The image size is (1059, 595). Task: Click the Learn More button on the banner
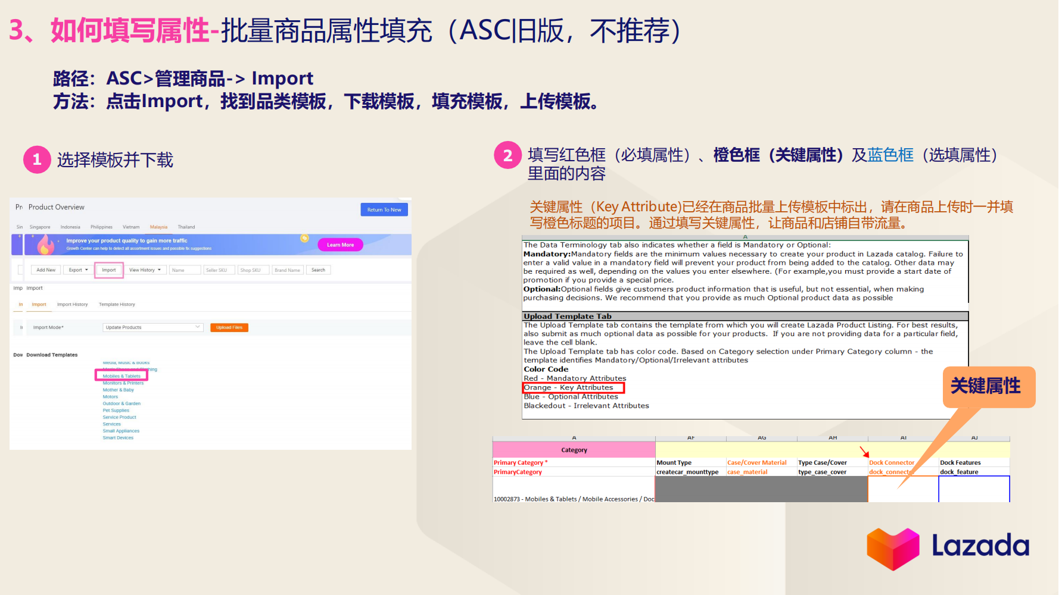[x=340, y=244]
